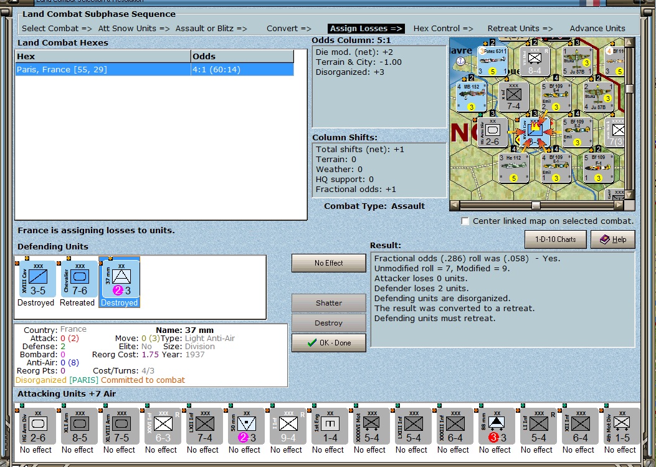Image resolution: width=656 pixels, height=467 pixels.
Task: Click the Odds column header
Action: click(x=242, y=56)
